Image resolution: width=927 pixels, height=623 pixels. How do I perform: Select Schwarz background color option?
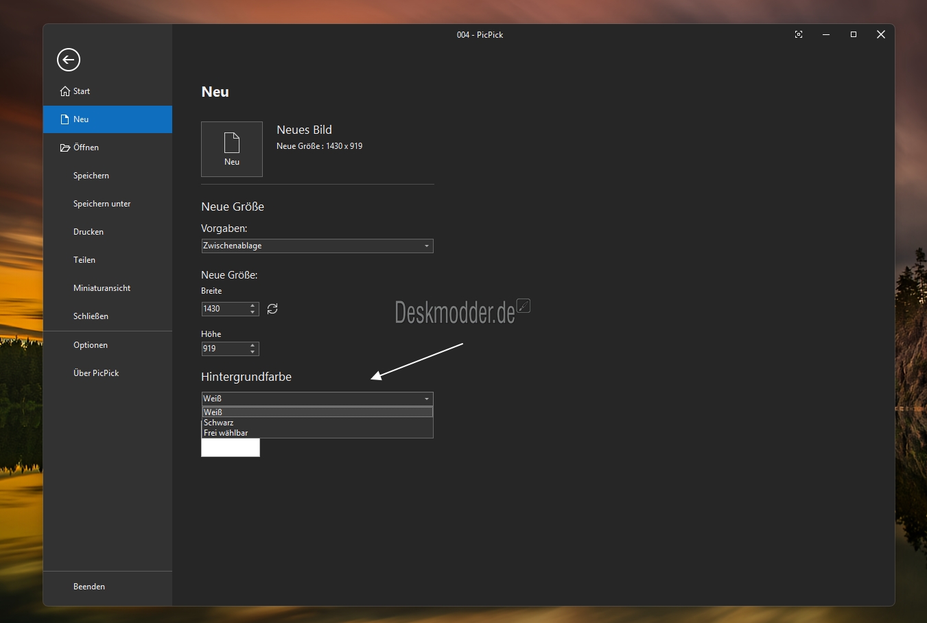click(317, 423)
